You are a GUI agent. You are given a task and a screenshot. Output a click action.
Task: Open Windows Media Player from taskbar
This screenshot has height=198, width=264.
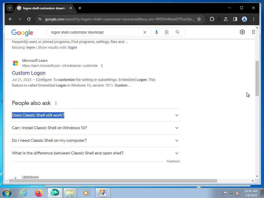(x=86, y=193)
